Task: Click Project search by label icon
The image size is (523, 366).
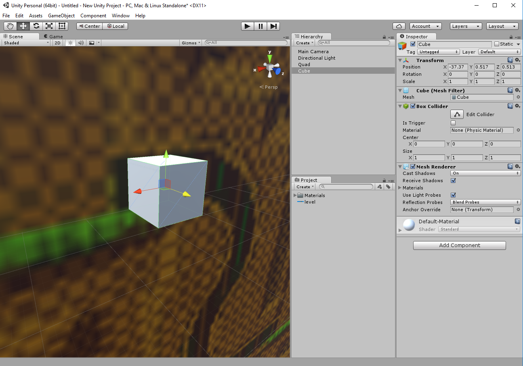Action: tap(388, 187)
